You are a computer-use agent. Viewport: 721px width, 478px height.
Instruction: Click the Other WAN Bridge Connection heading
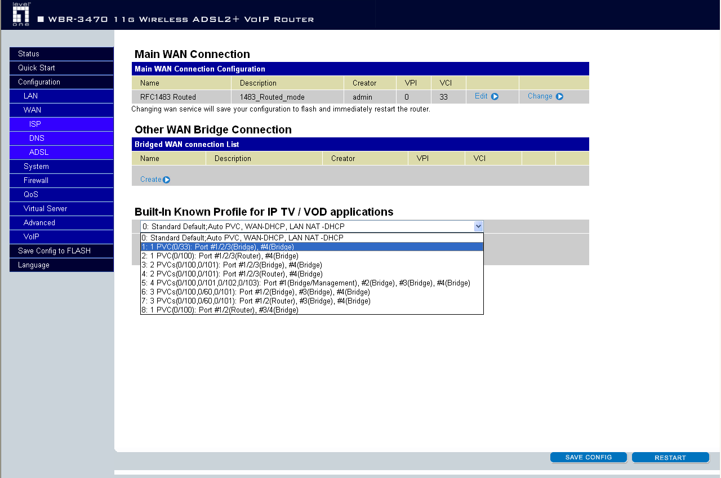tap(213, 130)
